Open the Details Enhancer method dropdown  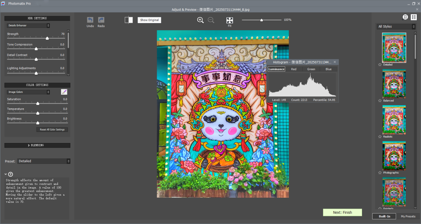[x=28, y=26]
